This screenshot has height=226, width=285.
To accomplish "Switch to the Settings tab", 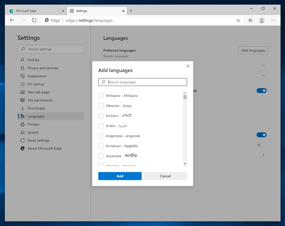I will click(97, 11).
